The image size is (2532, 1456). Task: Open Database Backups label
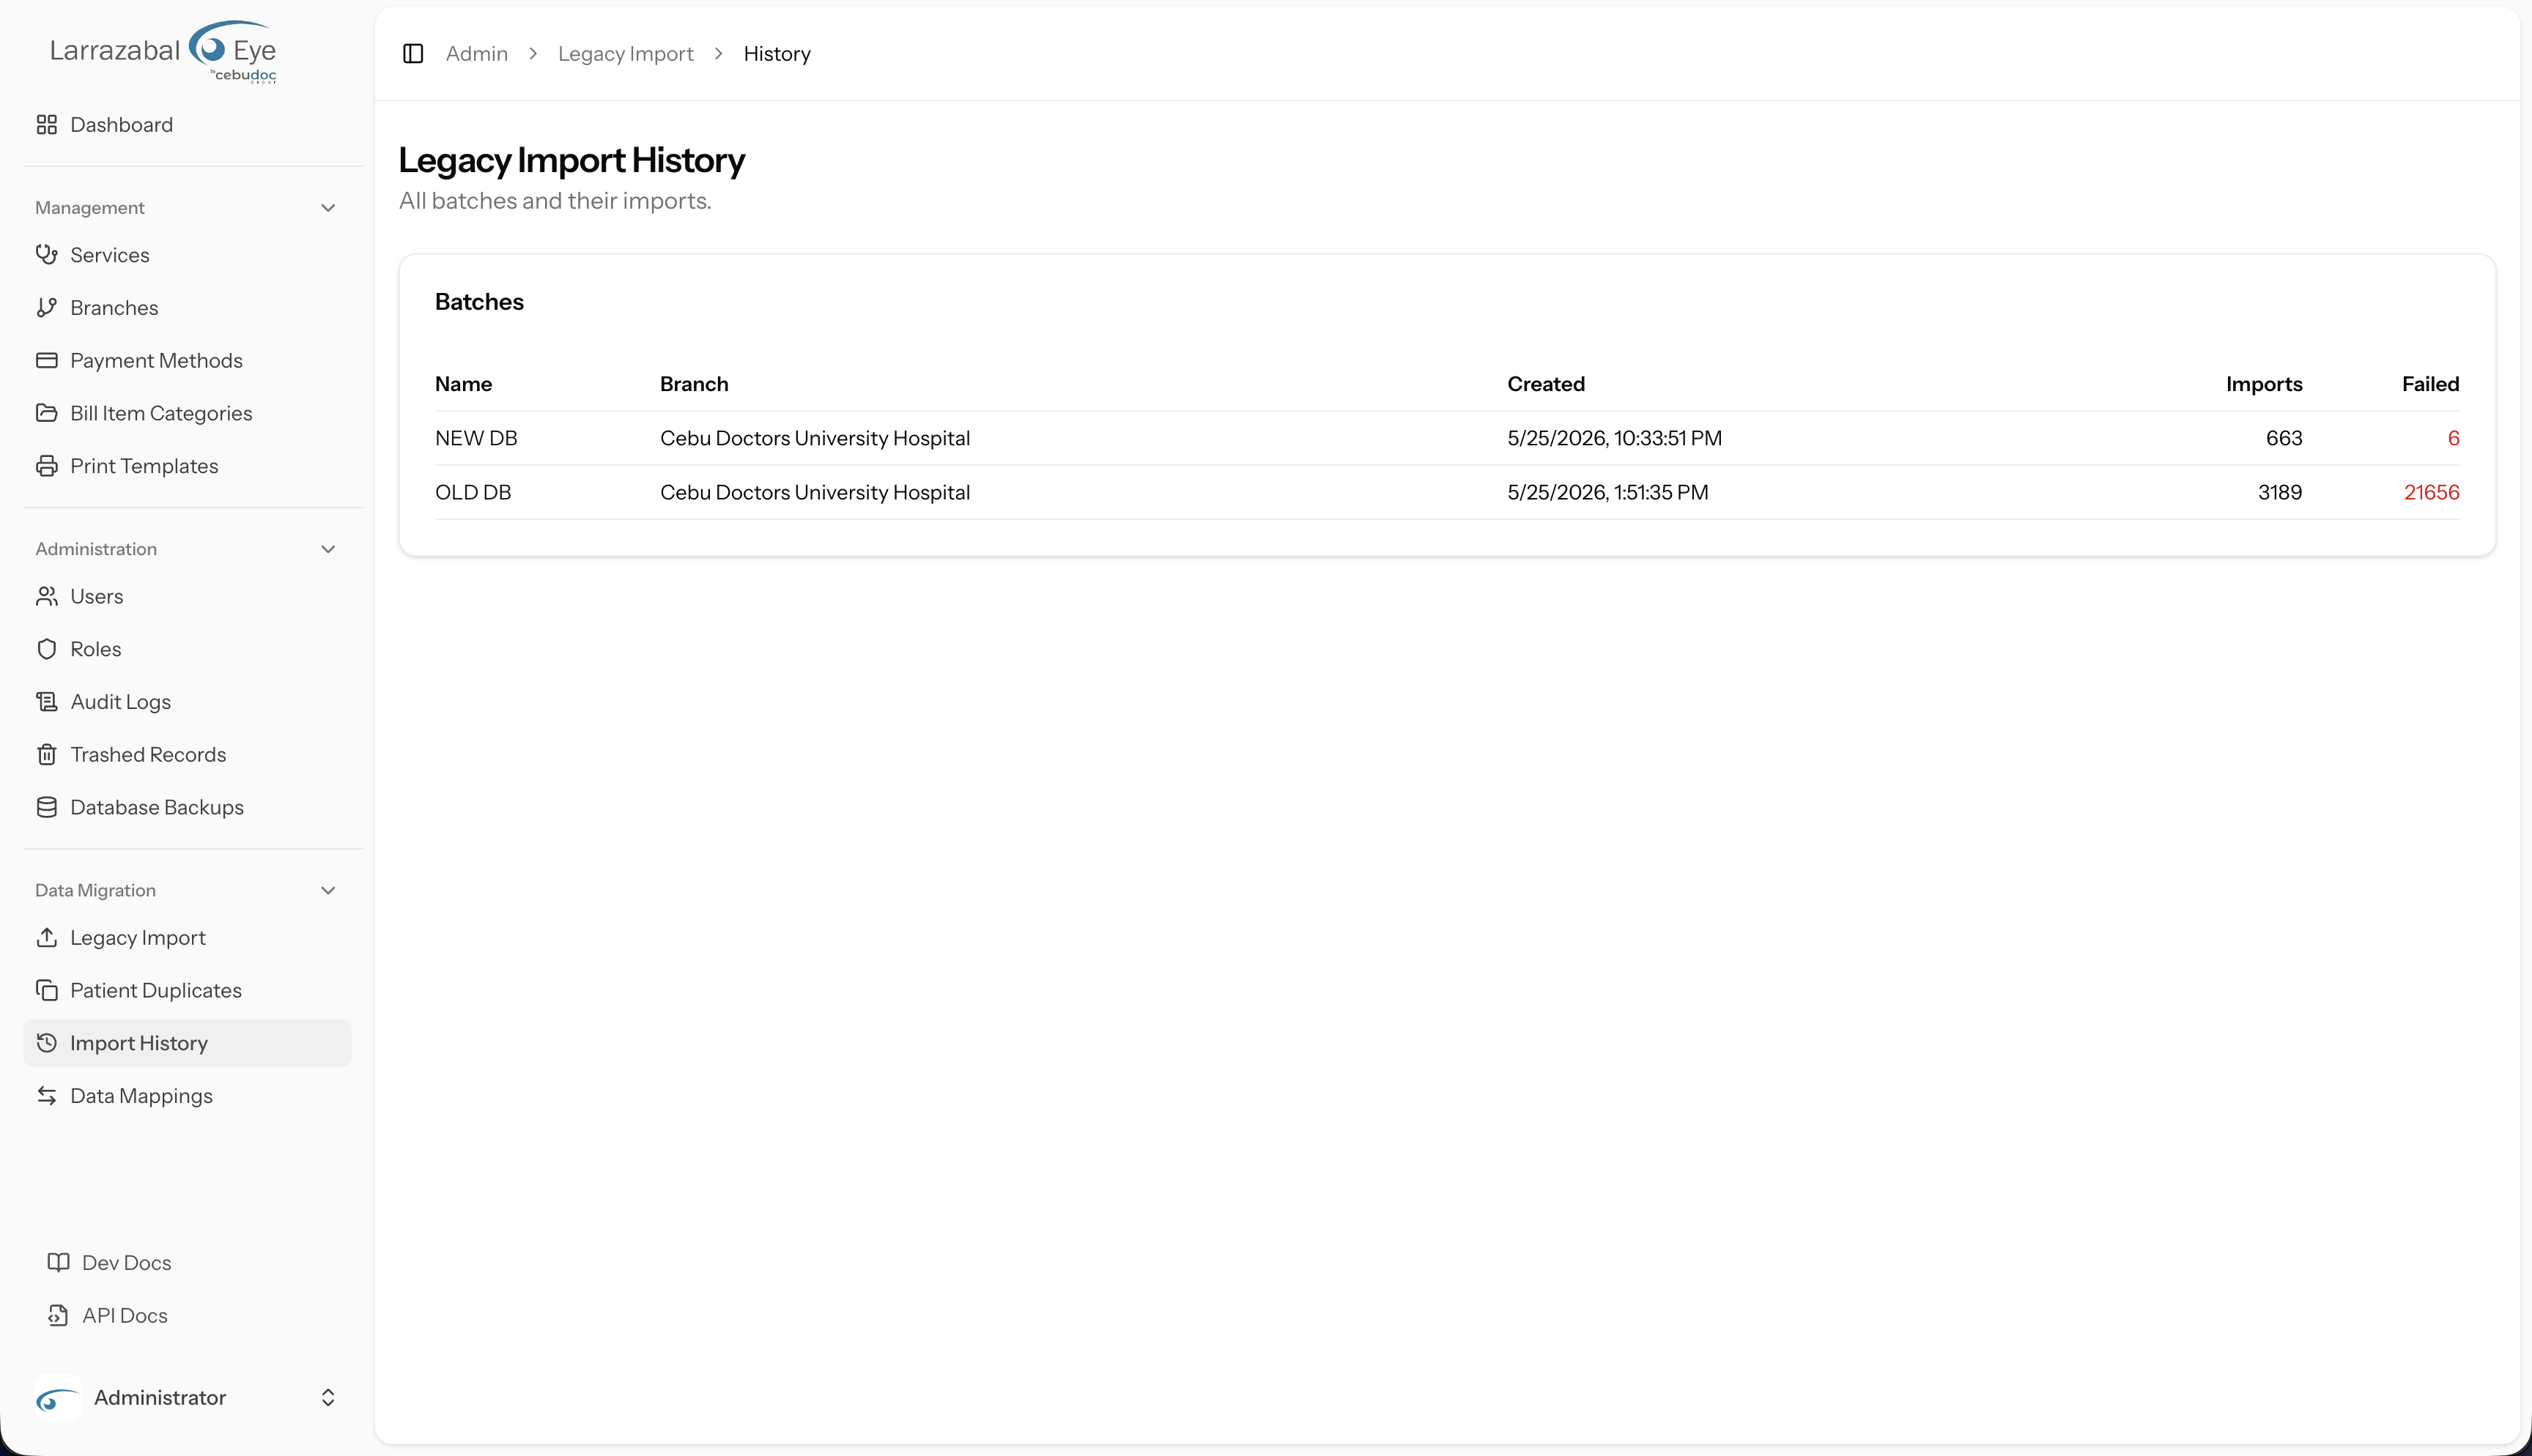tap(157, 807)
